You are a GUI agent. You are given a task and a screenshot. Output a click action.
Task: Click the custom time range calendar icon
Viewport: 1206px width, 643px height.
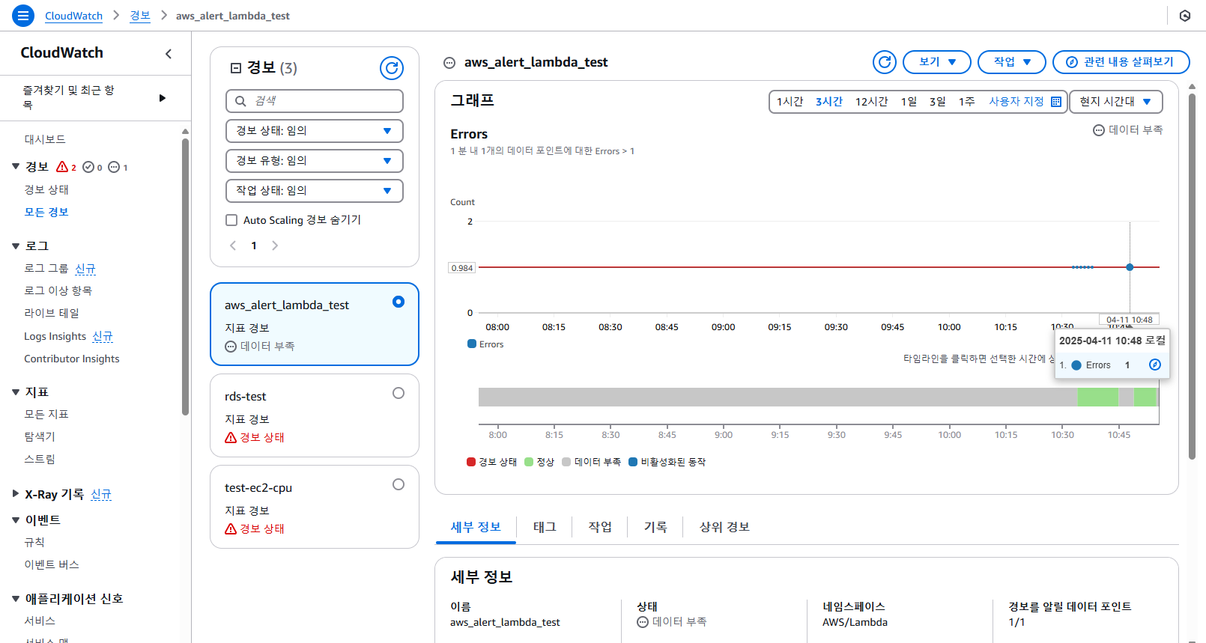coord(1056,102)
